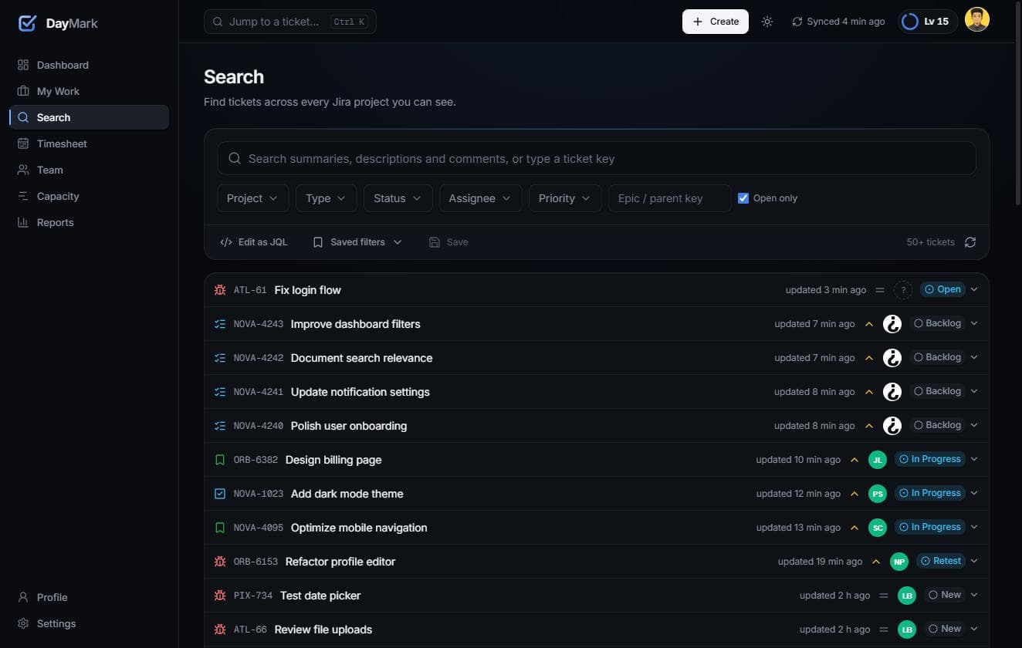Open the Saved filters dropdown
Image resolution: width=1022 pixels, height=648 pixels.
click(357, 242)
